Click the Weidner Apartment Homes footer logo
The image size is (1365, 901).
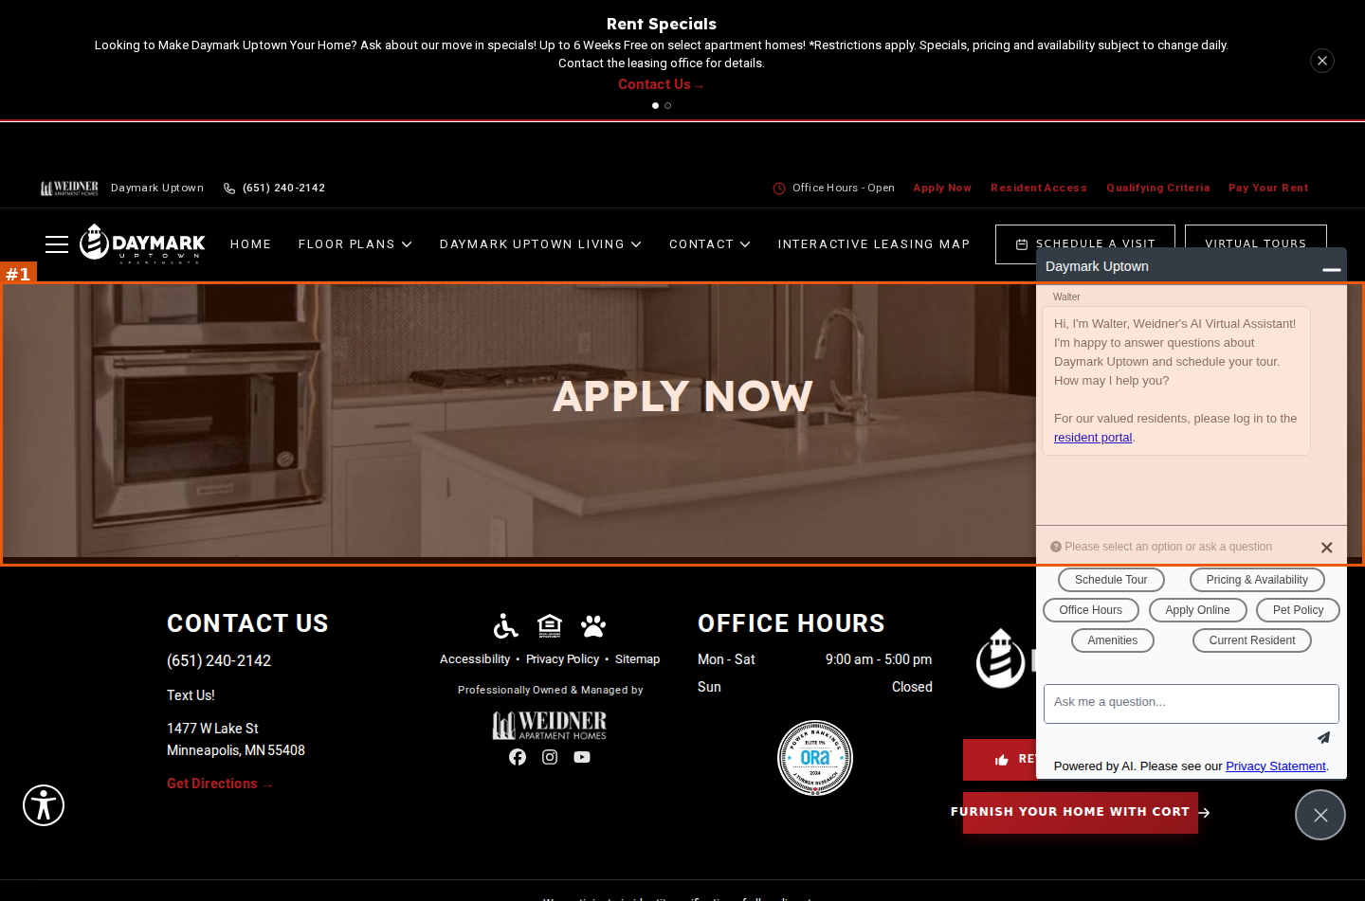tap(550, 726)
